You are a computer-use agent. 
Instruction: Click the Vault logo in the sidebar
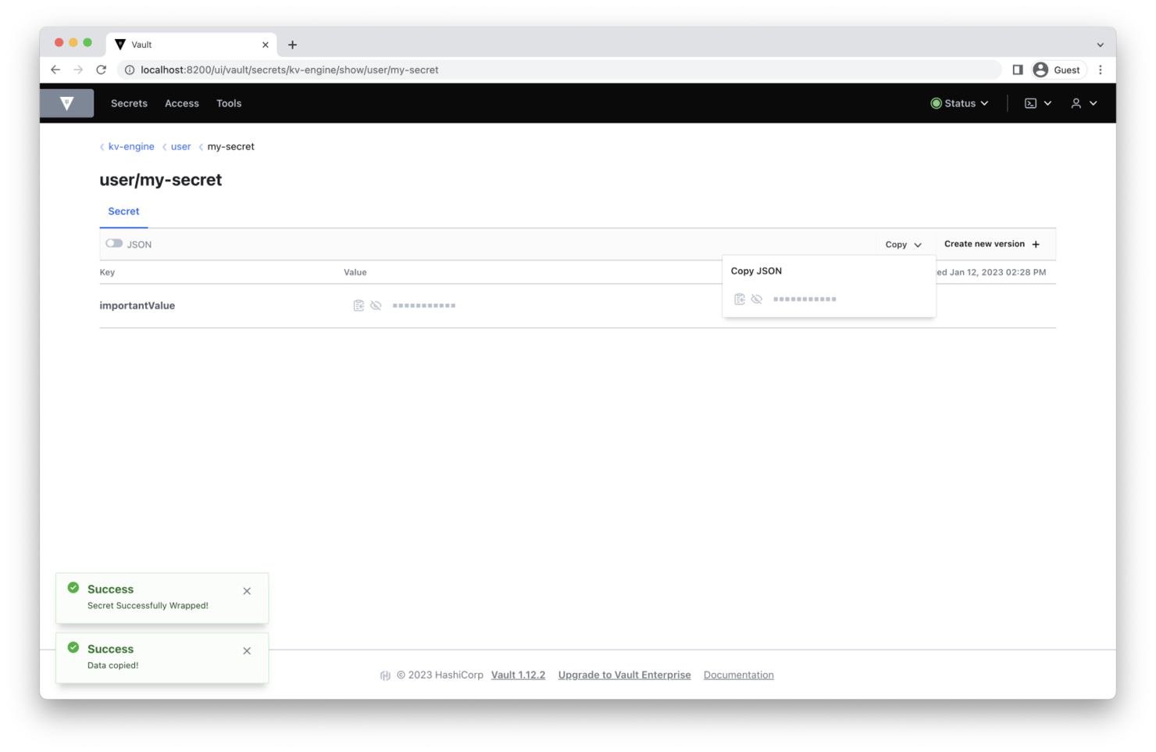coord(66,102)
